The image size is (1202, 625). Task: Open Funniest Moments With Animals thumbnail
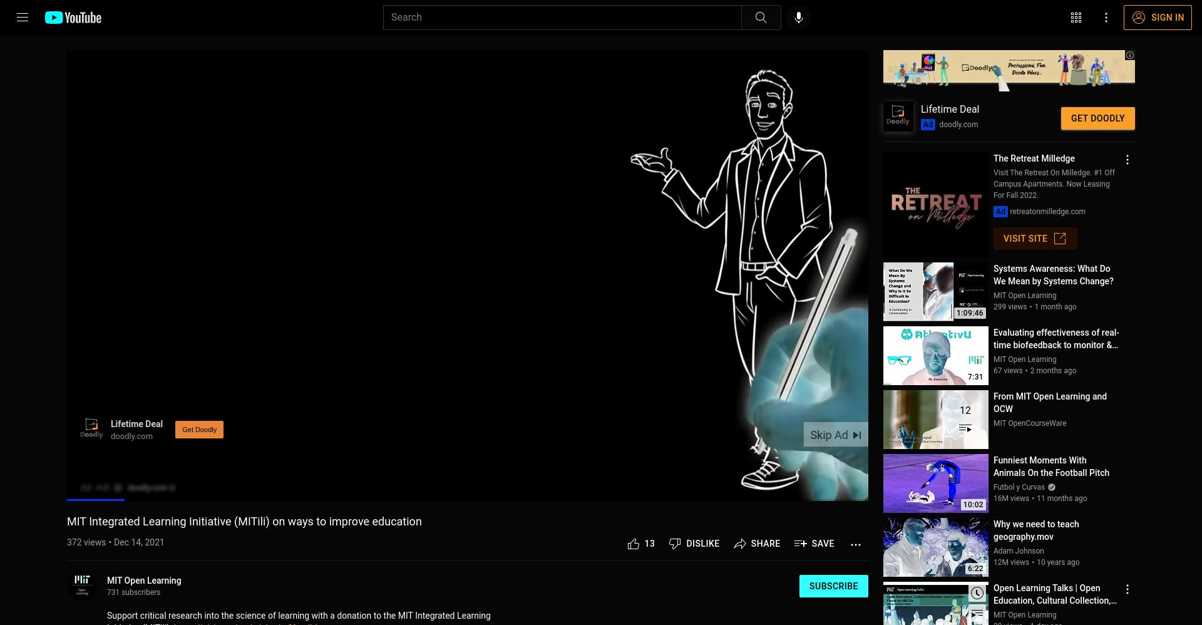(936, 483)
